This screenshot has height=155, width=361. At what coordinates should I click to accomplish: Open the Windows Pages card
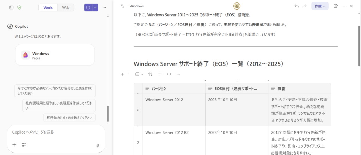click(x=55, y=55)
